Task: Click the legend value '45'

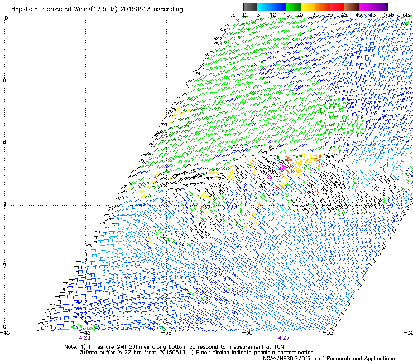Action: pyautogui.click(x=372, y=15)
